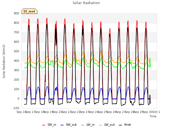Click the 0 y-axis tick label

pyautogui.click(x=18, y=99)
